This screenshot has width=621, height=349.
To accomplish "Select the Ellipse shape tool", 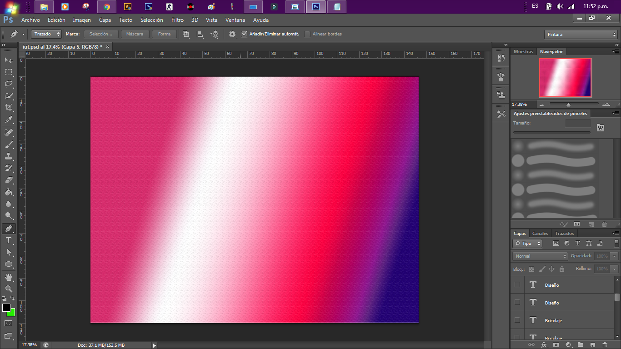I will [x=9, y=264].
